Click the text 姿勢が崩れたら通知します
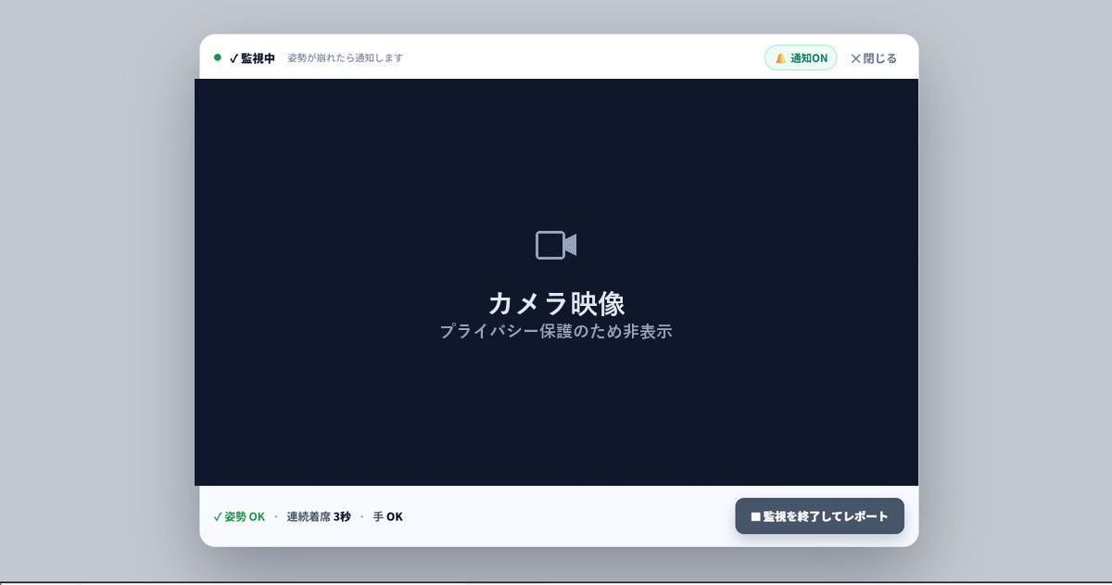Viewport: 1112px width, 585px height. [x=345, y=57]
